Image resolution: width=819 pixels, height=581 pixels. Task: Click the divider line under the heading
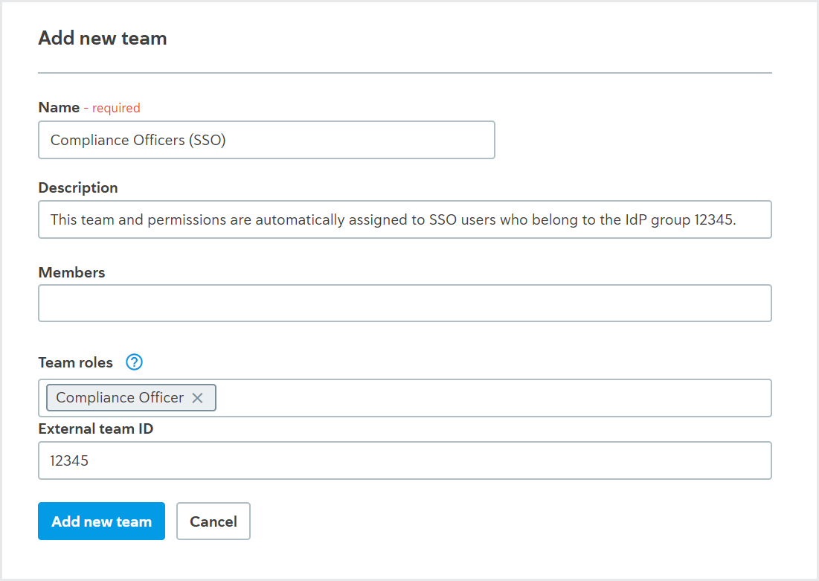click(x=405, y=73)
